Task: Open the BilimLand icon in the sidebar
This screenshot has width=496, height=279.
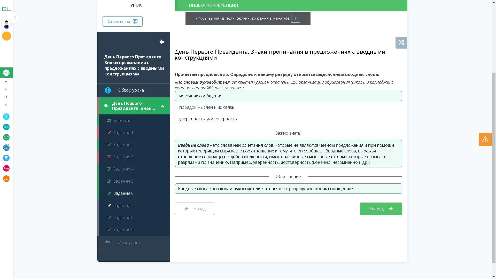Action: [6, 137]
